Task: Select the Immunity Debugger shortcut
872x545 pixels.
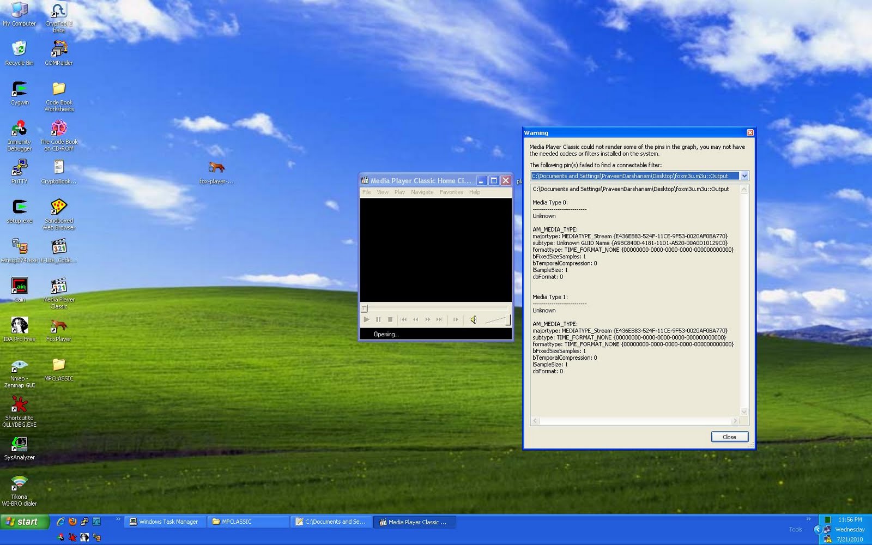Action: 19,136
